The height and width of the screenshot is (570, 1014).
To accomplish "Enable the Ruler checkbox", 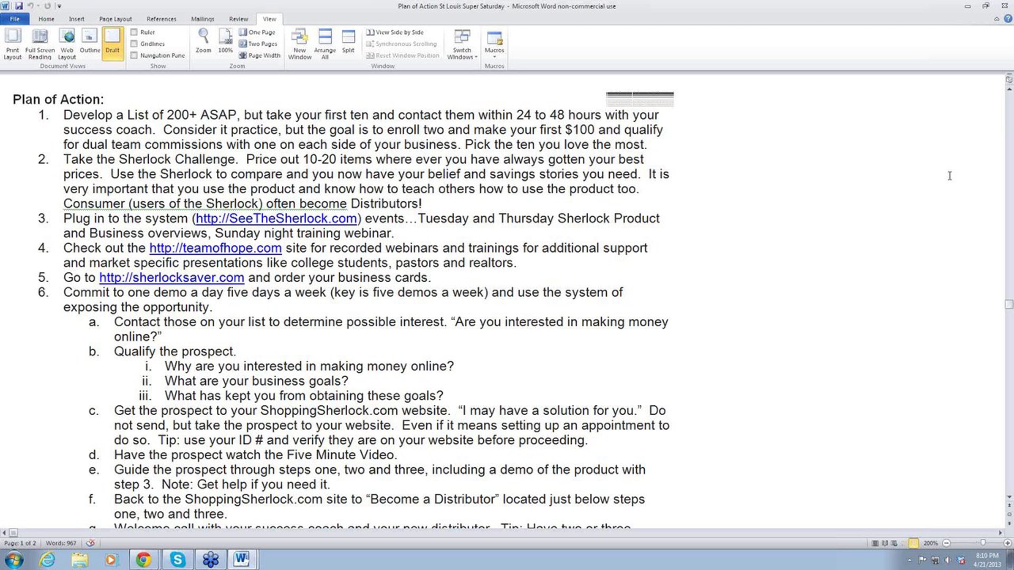I will [134, 32].
